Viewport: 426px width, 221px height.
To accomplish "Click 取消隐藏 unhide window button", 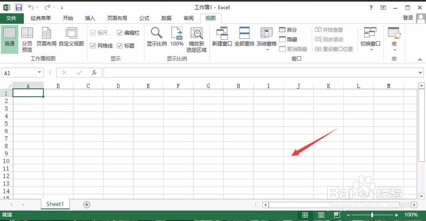I will point(293,49).
